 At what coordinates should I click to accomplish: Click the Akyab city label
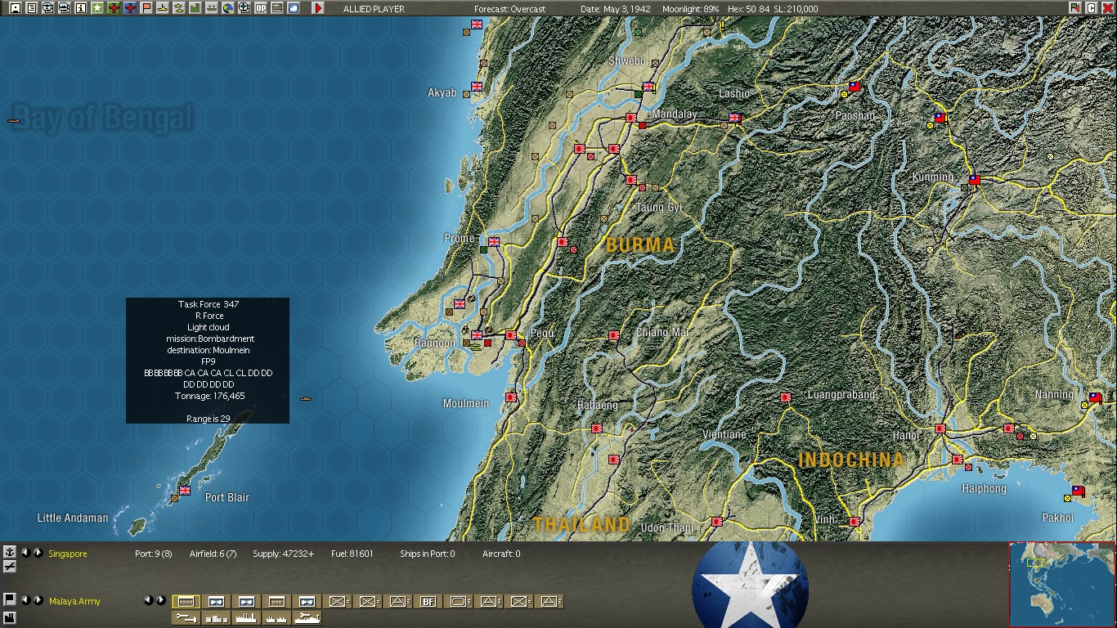click(x=442, y=92)
